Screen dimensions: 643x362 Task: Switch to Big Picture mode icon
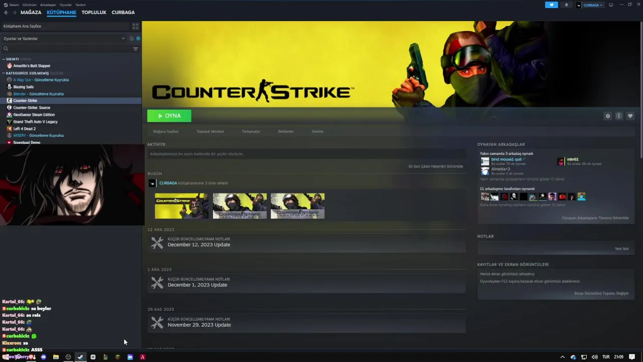611,5
